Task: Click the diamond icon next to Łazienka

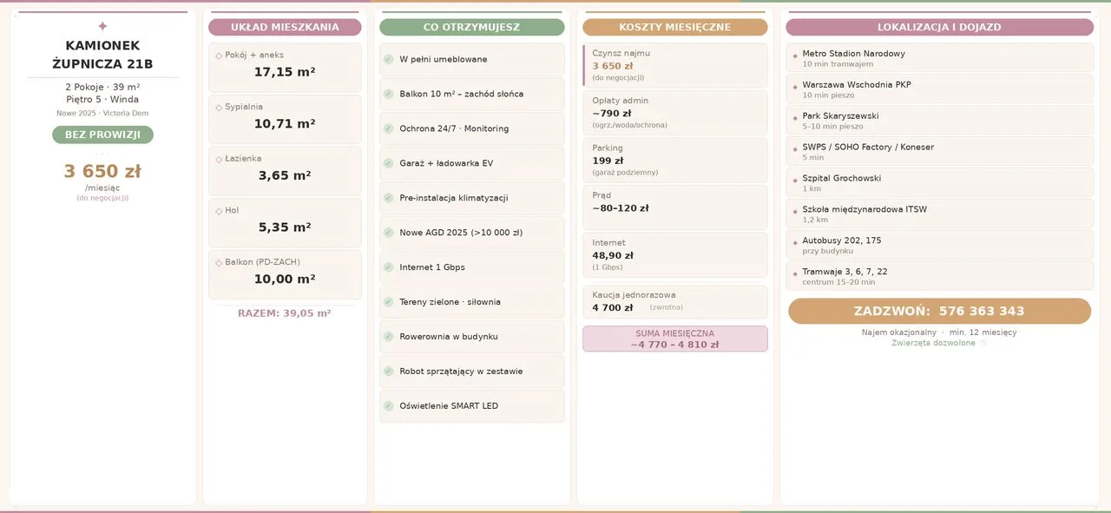Action: (219, 160)
